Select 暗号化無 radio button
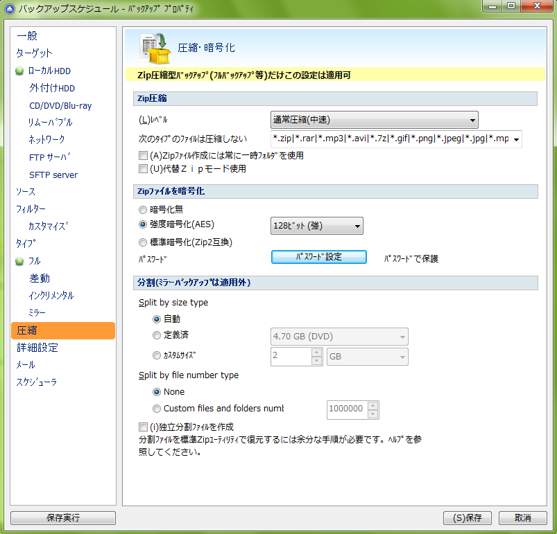This screenshot has height=534, width=557. click(x=143, y=209)
